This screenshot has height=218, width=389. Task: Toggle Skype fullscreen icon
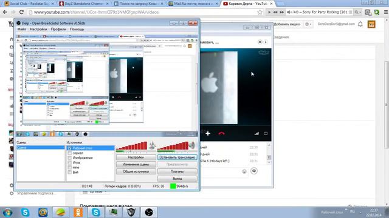[x=266, y=133]
